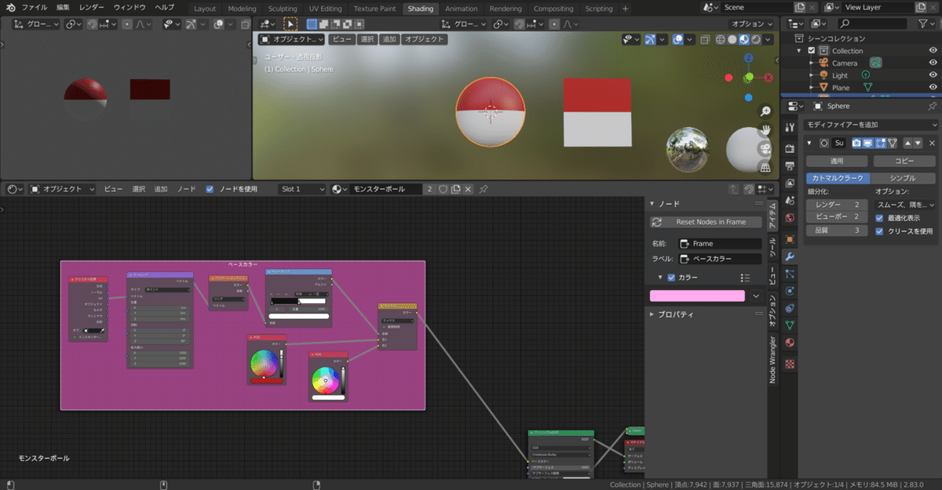This screenshot has width=942, height=490.
Task: Hide the Camera object in viewport
Action: [933, 63]
